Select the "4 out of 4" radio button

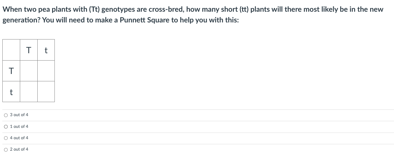[6, 138]
